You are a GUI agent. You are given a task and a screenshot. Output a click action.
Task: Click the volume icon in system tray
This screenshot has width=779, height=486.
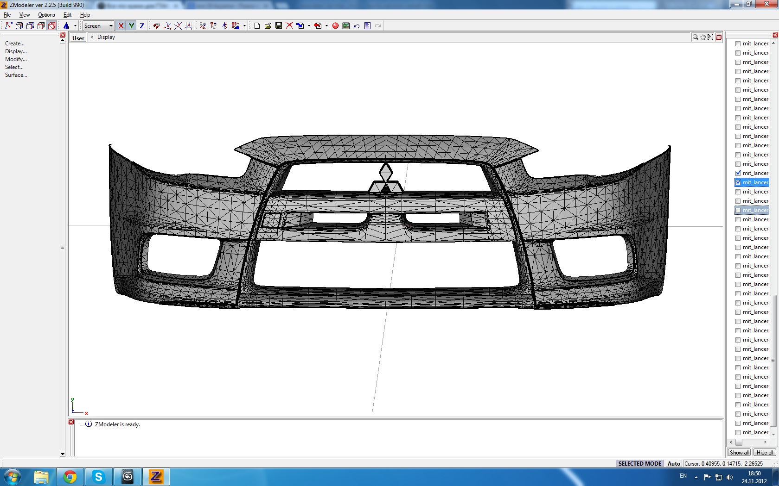729,477
